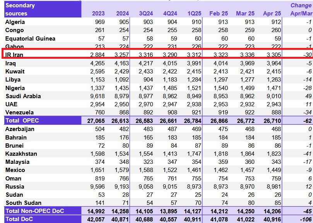This screenshot has width=313, height=223.
Task: Click the 3Q24 column header
Action: [x=147, y=14]
